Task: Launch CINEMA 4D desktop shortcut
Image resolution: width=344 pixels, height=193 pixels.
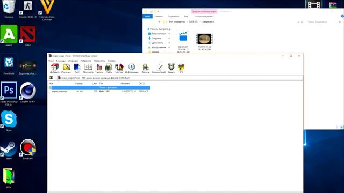Action: click(x=28, y=92)
